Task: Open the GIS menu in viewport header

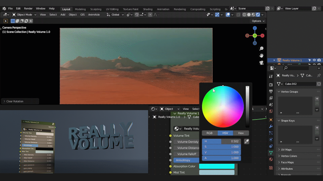Action: click(83, 15)
